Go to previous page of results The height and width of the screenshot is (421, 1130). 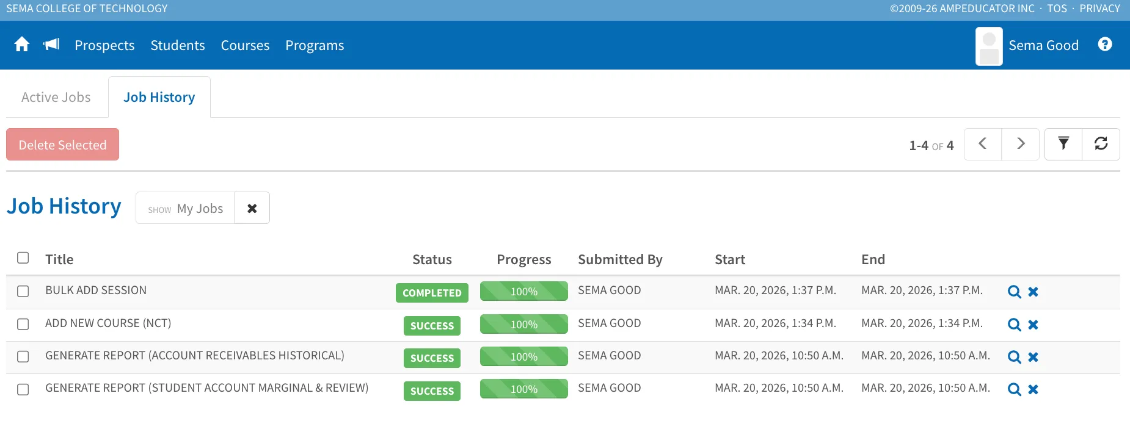[x=983, y=144]
